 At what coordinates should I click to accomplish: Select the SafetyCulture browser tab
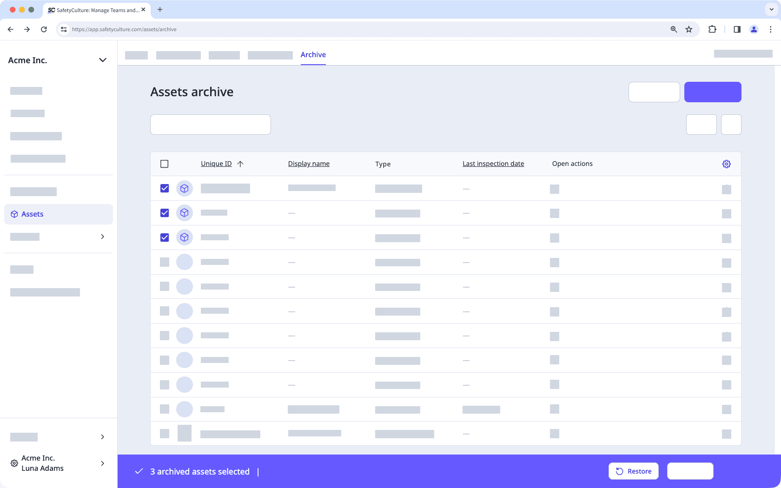[x=93, y=10]
